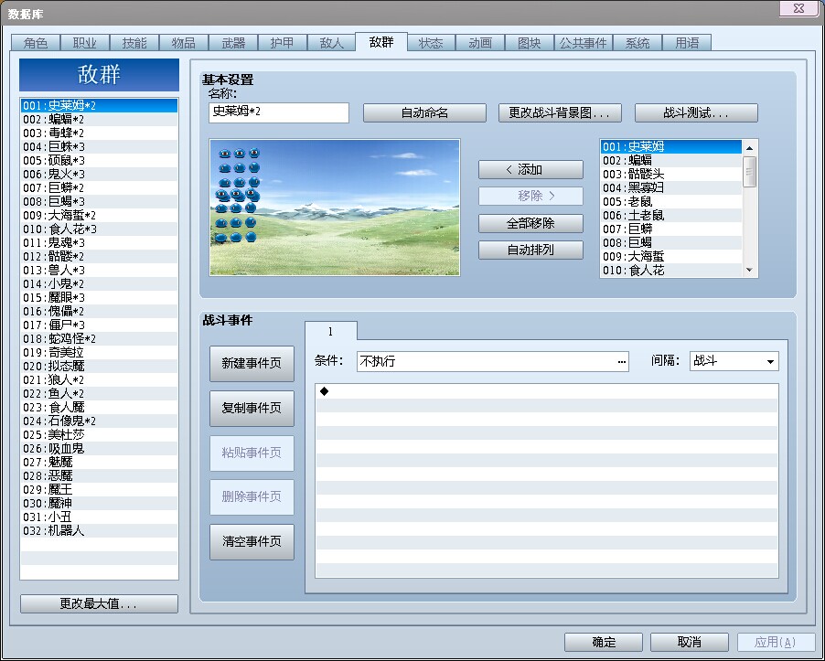Select troop 004:巨蛛*3
The image size is (825, 661).
(x=99, y=146)
